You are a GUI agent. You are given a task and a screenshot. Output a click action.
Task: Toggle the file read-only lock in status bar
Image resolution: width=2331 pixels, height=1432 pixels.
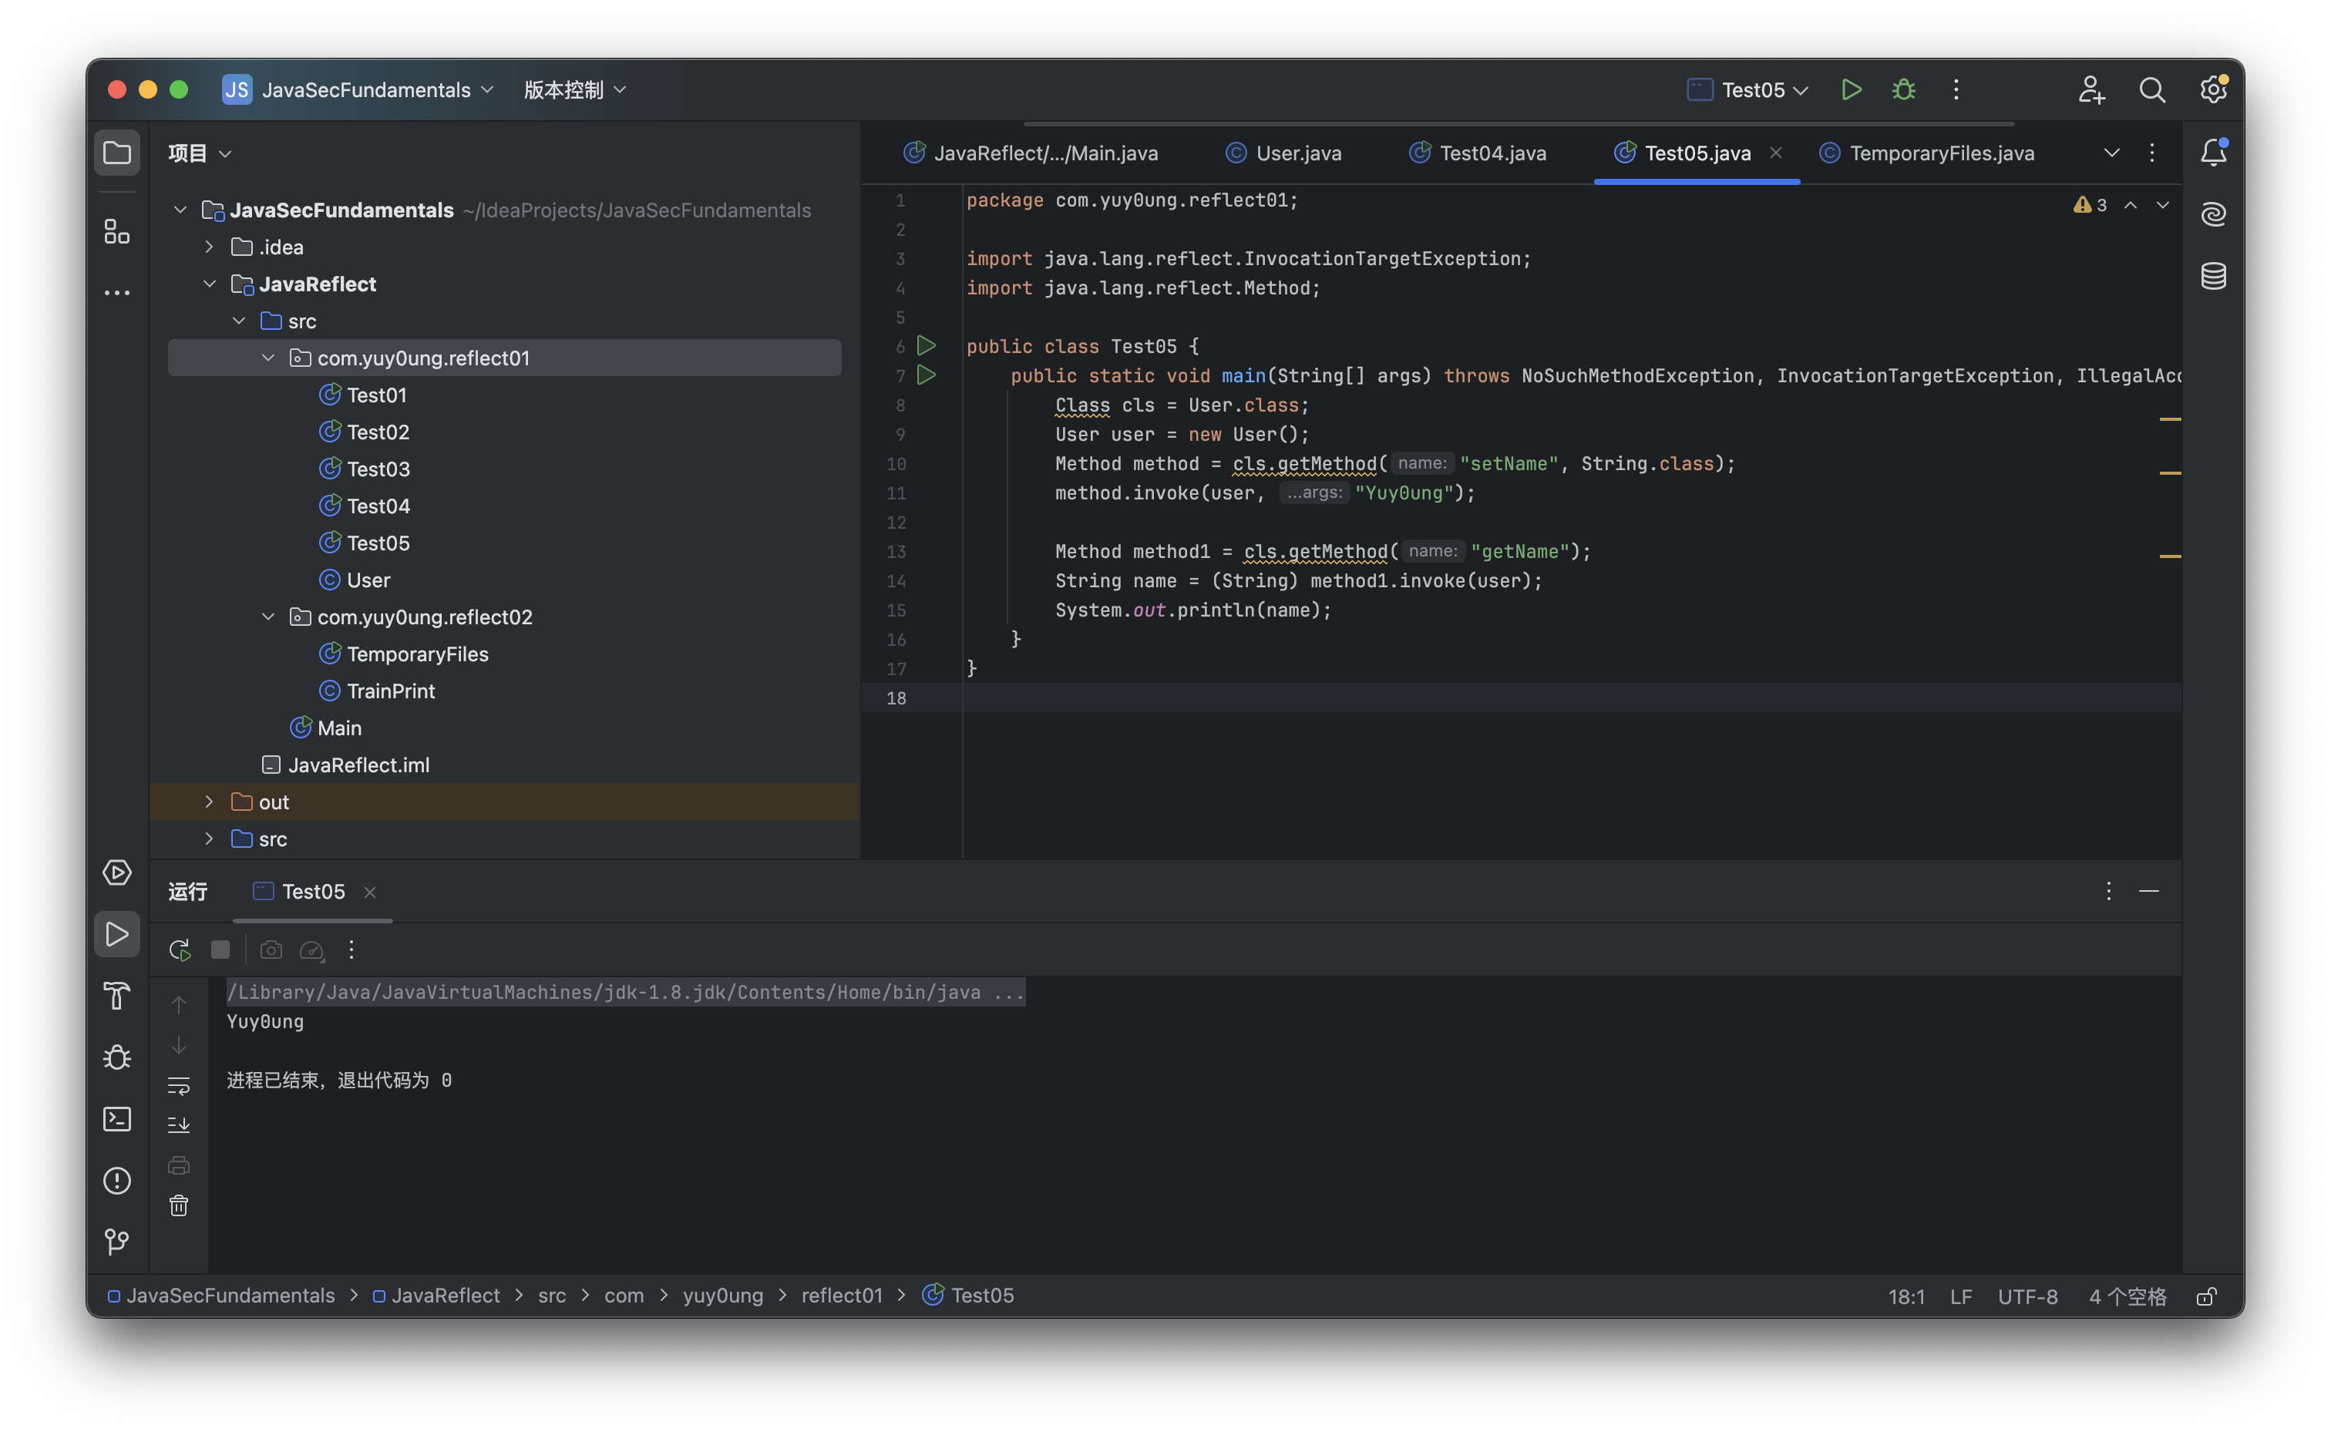[2206, 1296]
